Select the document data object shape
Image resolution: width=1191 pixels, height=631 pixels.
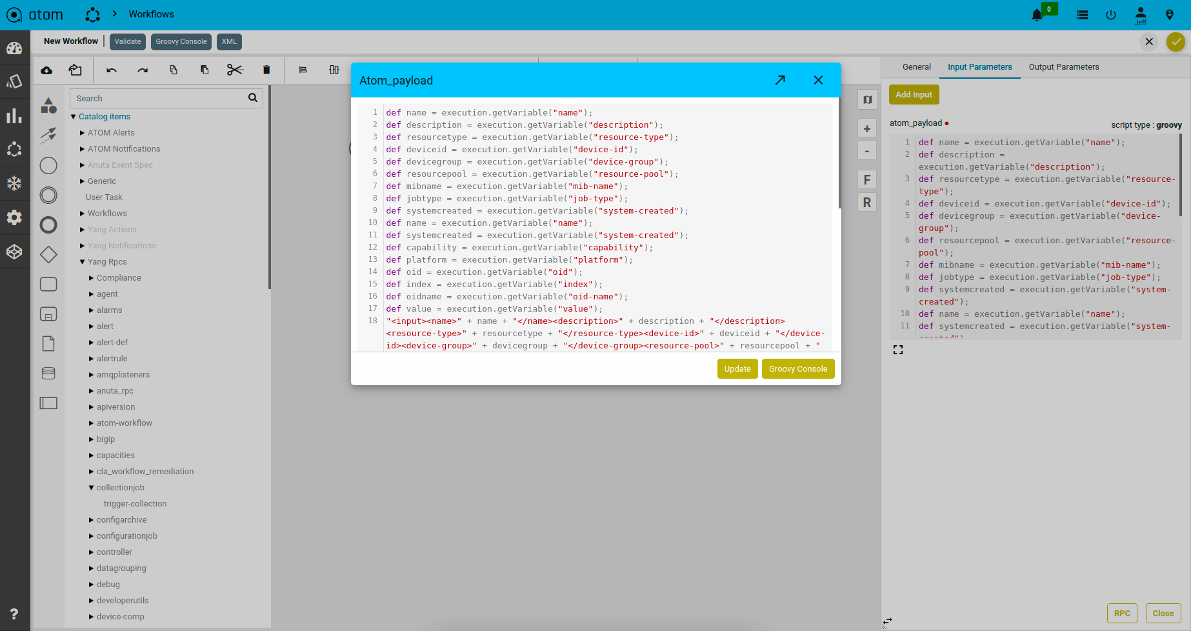pyautogui.click(x=48, y=343)
